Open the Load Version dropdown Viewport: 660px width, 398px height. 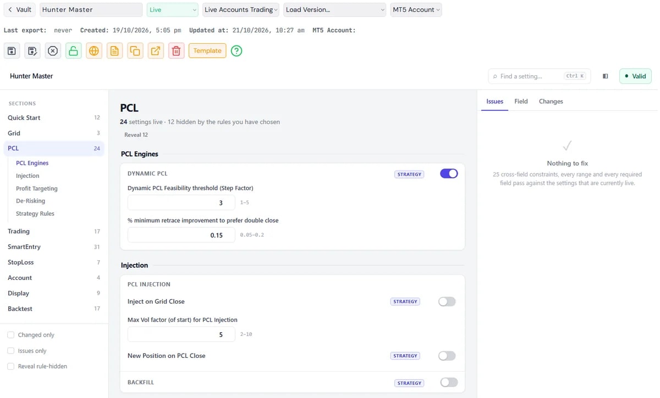click(335, 10)
